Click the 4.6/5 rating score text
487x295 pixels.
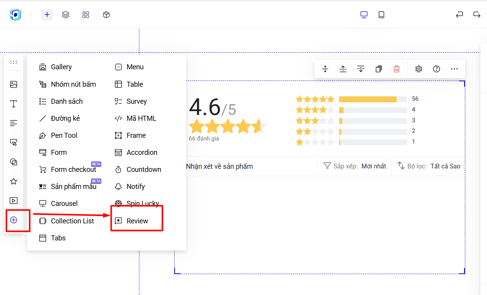pos(212,108)
